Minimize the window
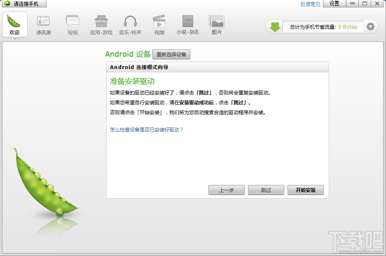The image size is (386, 256). click(x=353, y=3)
